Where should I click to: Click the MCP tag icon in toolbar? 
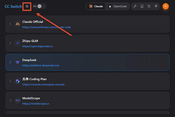156,6
